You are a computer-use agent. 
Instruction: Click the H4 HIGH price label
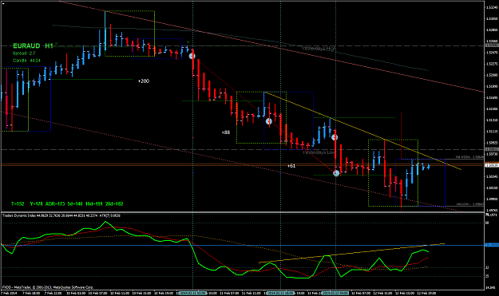[x=469, y=156]
